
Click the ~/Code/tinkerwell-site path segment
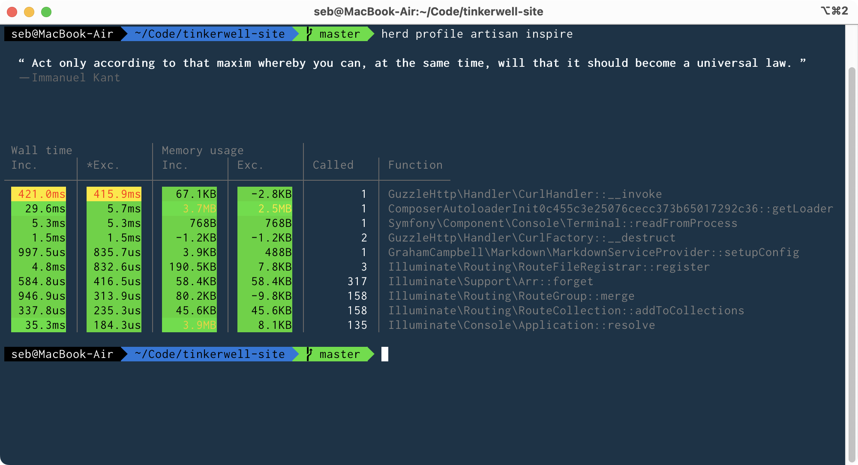pos(209,34)
